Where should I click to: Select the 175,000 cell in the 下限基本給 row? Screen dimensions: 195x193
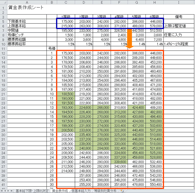[x=66, y=21]
